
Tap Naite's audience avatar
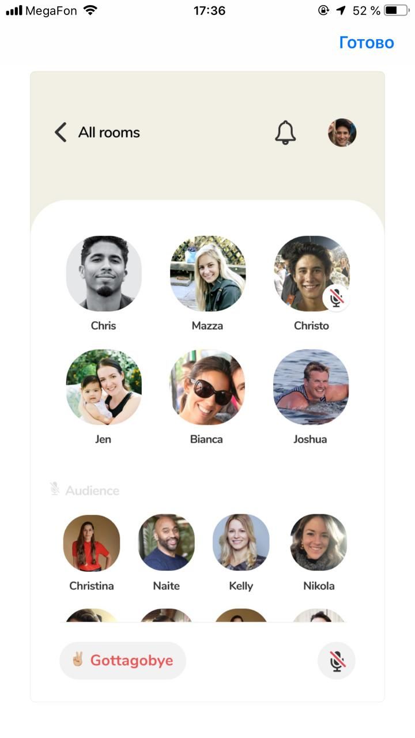click(167, 543)
